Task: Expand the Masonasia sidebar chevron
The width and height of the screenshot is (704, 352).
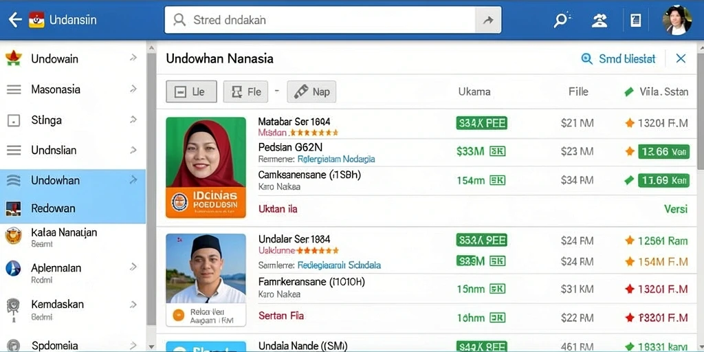Action: click(x=133, y=89)
